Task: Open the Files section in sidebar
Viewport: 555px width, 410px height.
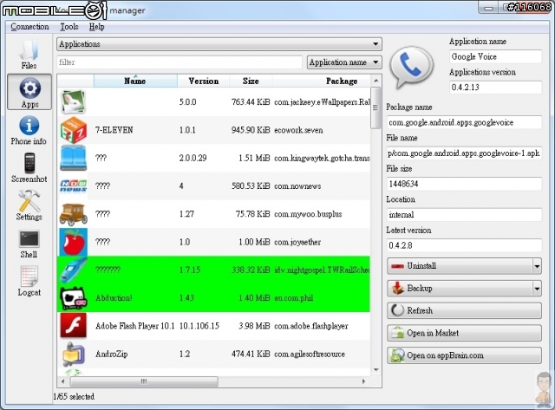Action: click(29, 54)
